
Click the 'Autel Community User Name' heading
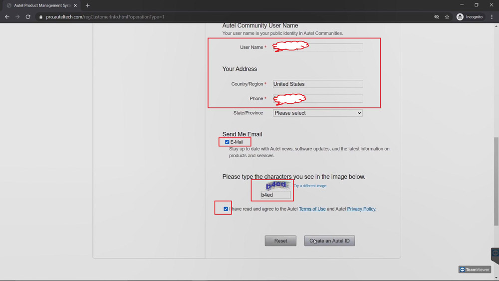(260, 26)
